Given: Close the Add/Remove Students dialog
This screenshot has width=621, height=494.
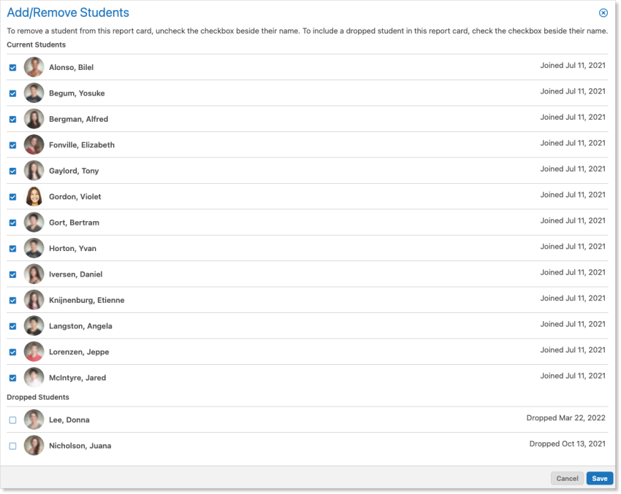Looking at the screenshot, I should click(603, 12).
